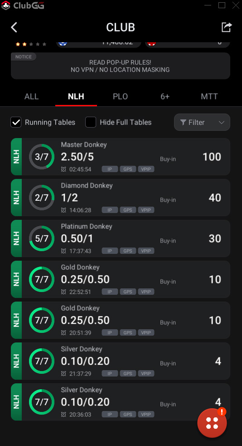Open the red floating menu button
Viewport: 242px width, 446px height.
(212, 423)
